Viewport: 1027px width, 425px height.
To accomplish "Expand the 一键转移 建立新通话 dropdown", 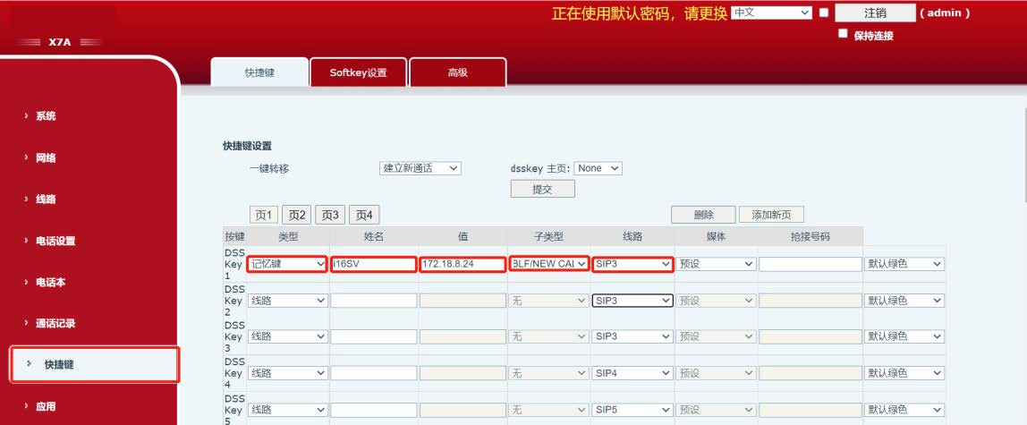I will pyautogui.click(x=420, y=168).
